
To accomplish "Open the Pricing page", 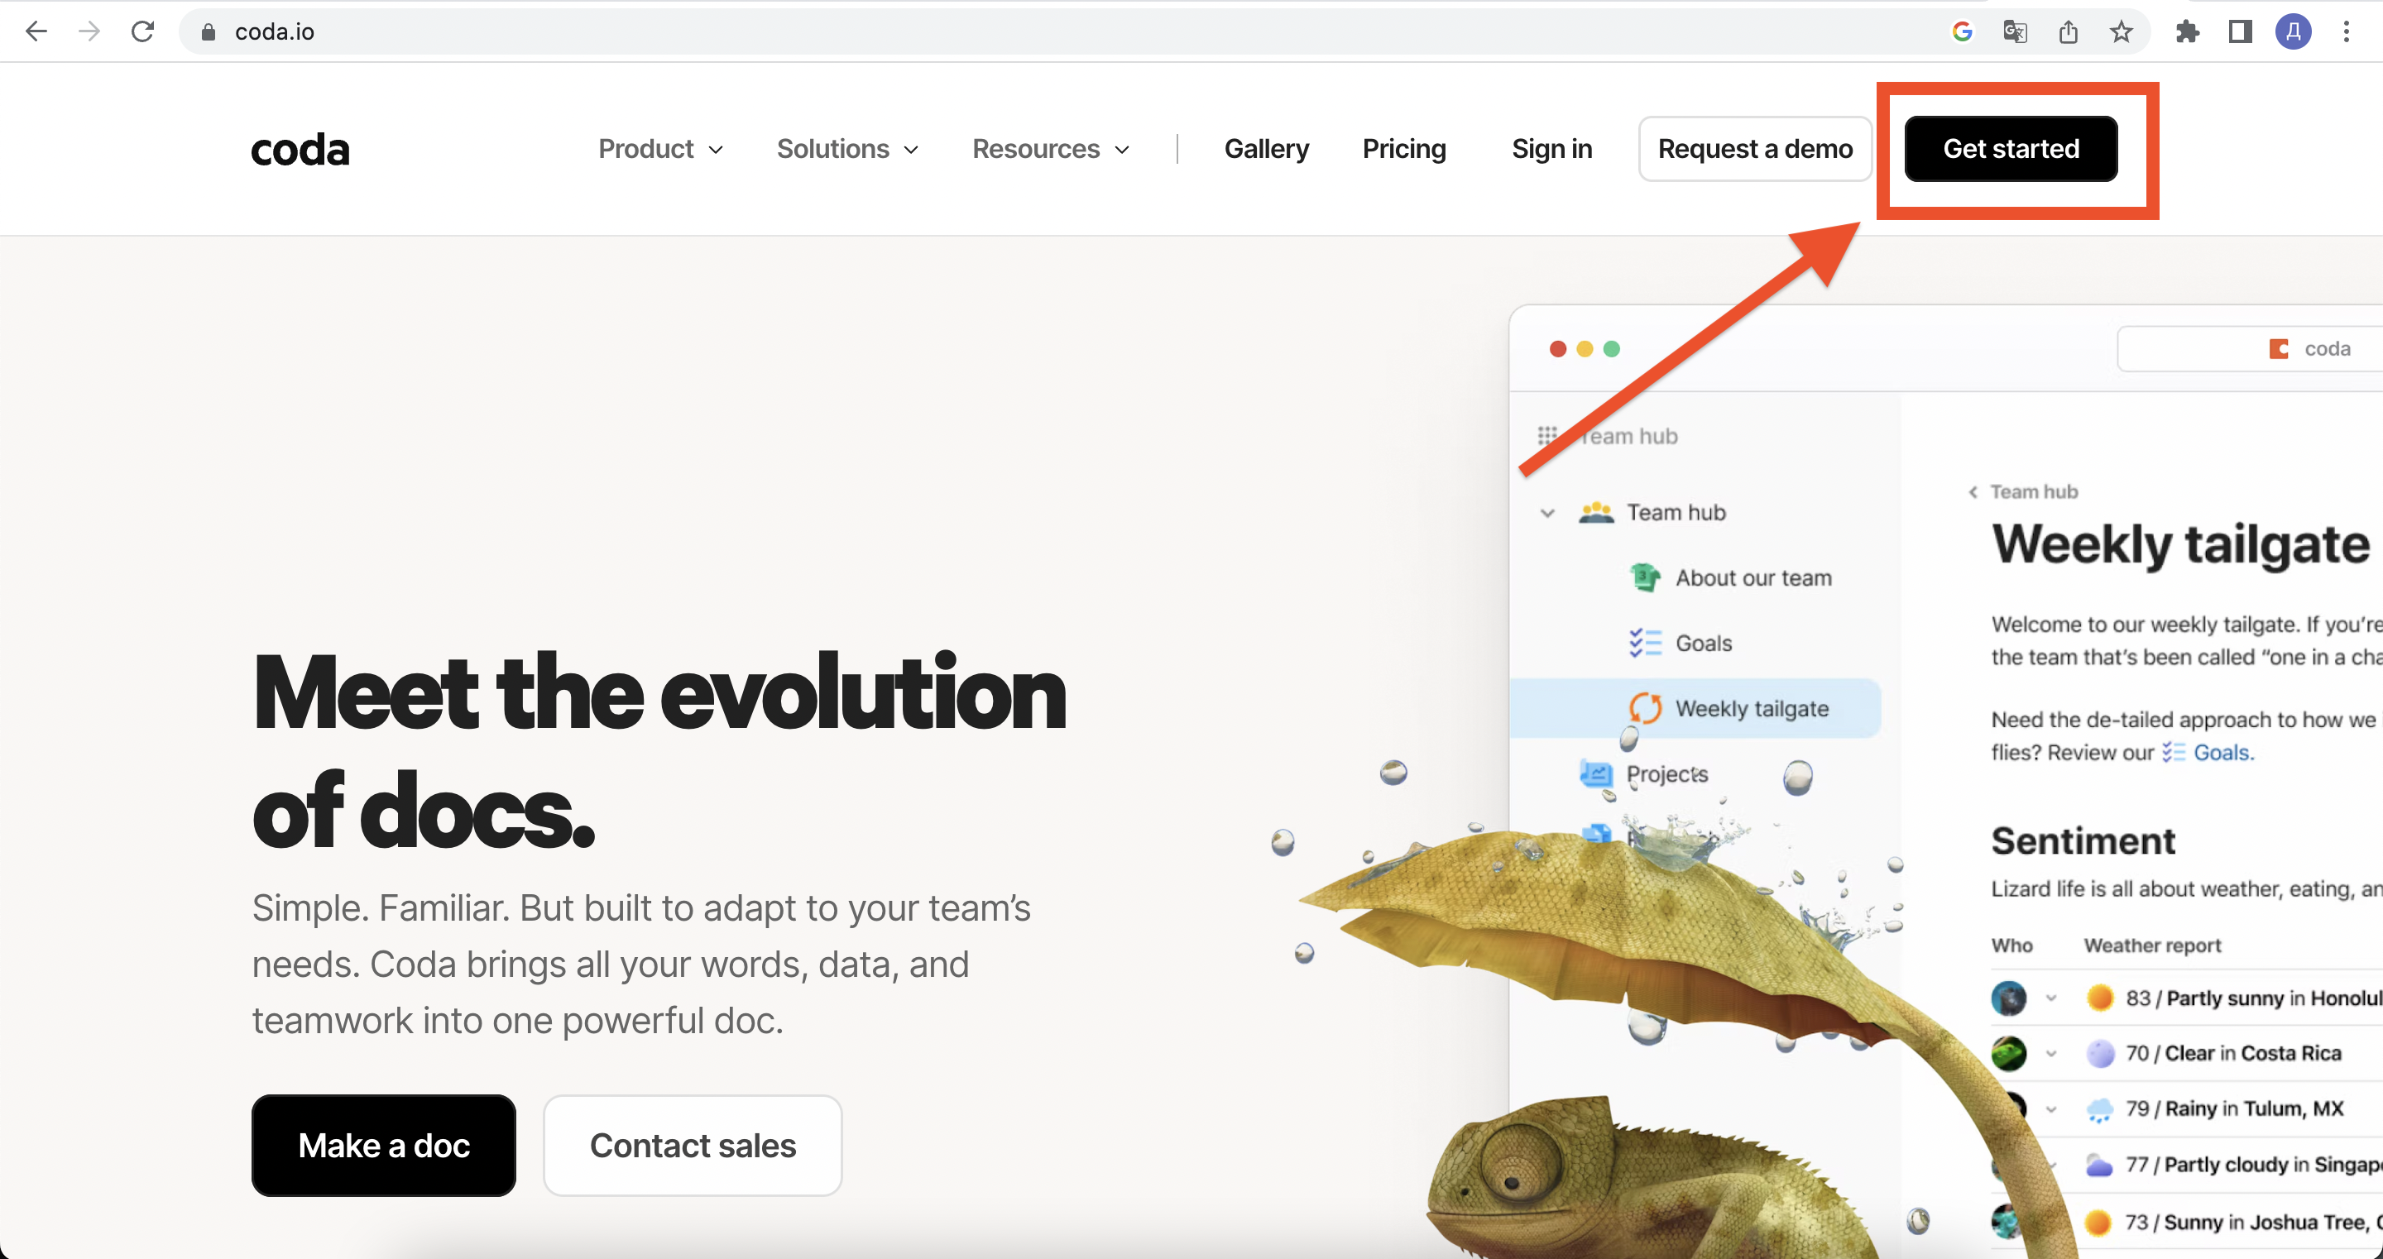I will 1403,149.
